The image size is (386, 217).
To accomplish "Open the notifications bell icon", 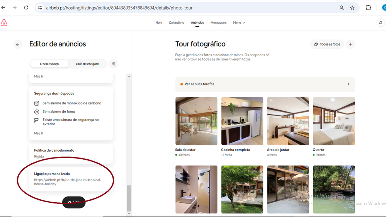I will (381, 23).
